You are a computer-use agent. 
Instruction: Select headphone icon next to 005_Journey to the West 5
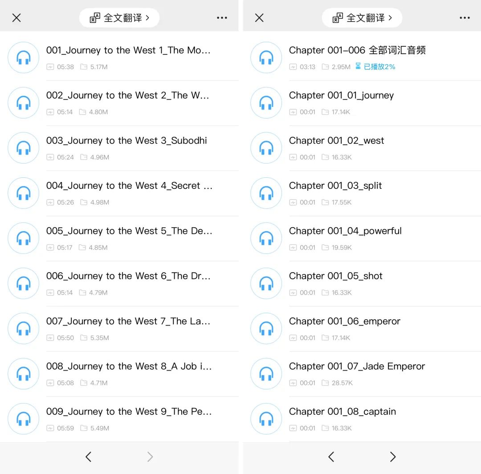[23, 238]
